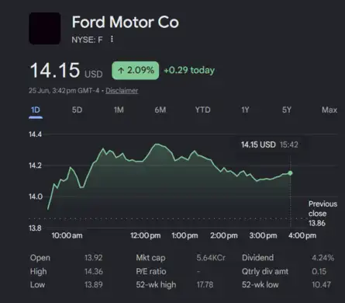Screen dimensions: 345x303
Task: Select the 1D chart range tab
Action: [x=36, y=110]
